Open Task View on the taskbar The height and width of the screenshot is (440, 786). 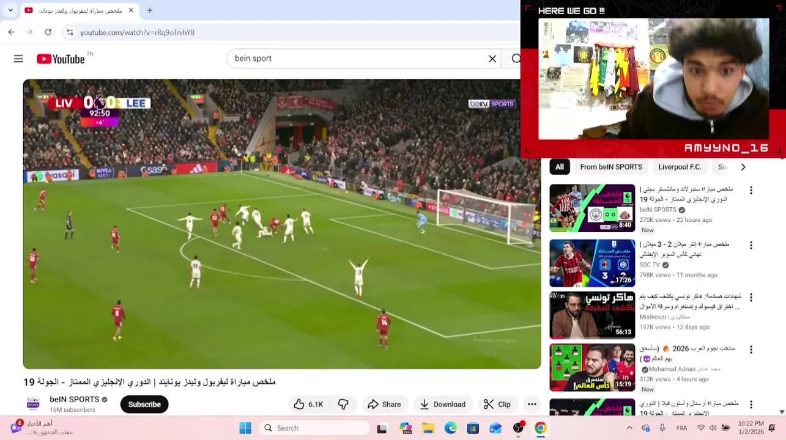(x=382, y=428)
